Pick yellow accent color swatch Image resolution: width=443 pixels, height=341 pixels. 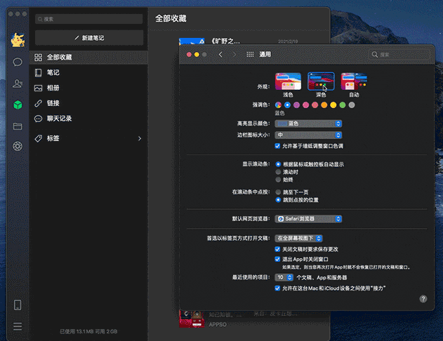click(x=333, y=105)
